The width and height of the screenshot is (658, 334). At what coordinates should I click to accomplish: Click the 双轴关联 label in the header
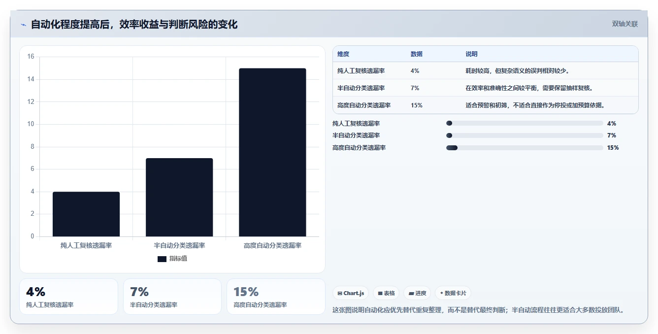[625, 24]
